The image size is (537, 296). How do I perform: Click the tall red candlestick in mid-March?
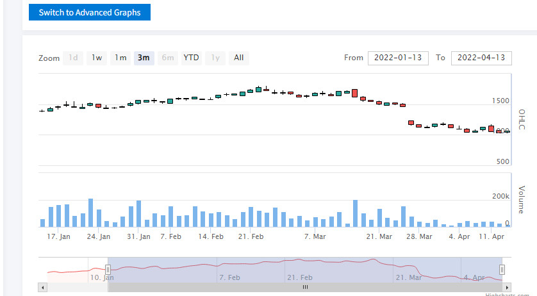tap(355, 93)
